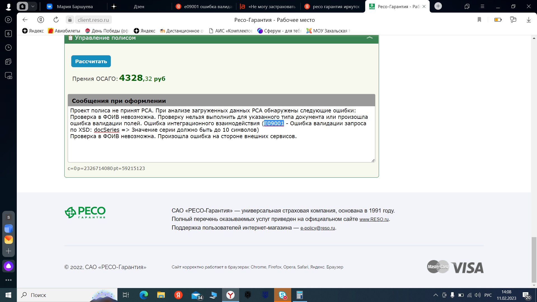Open the День Победы bookmark
The image size is (537, 302).
tap(107, 31)
